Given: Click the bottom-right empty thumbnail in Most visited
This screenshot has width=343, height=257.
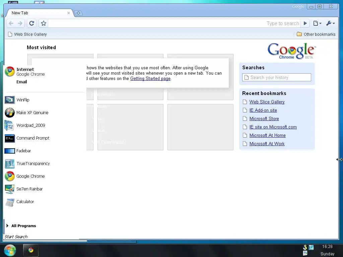Looking at the screenshot, I should [x=200, y=127].
